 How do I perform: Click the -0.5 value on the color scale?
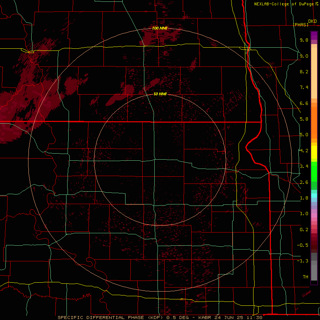tap(303, 245)
